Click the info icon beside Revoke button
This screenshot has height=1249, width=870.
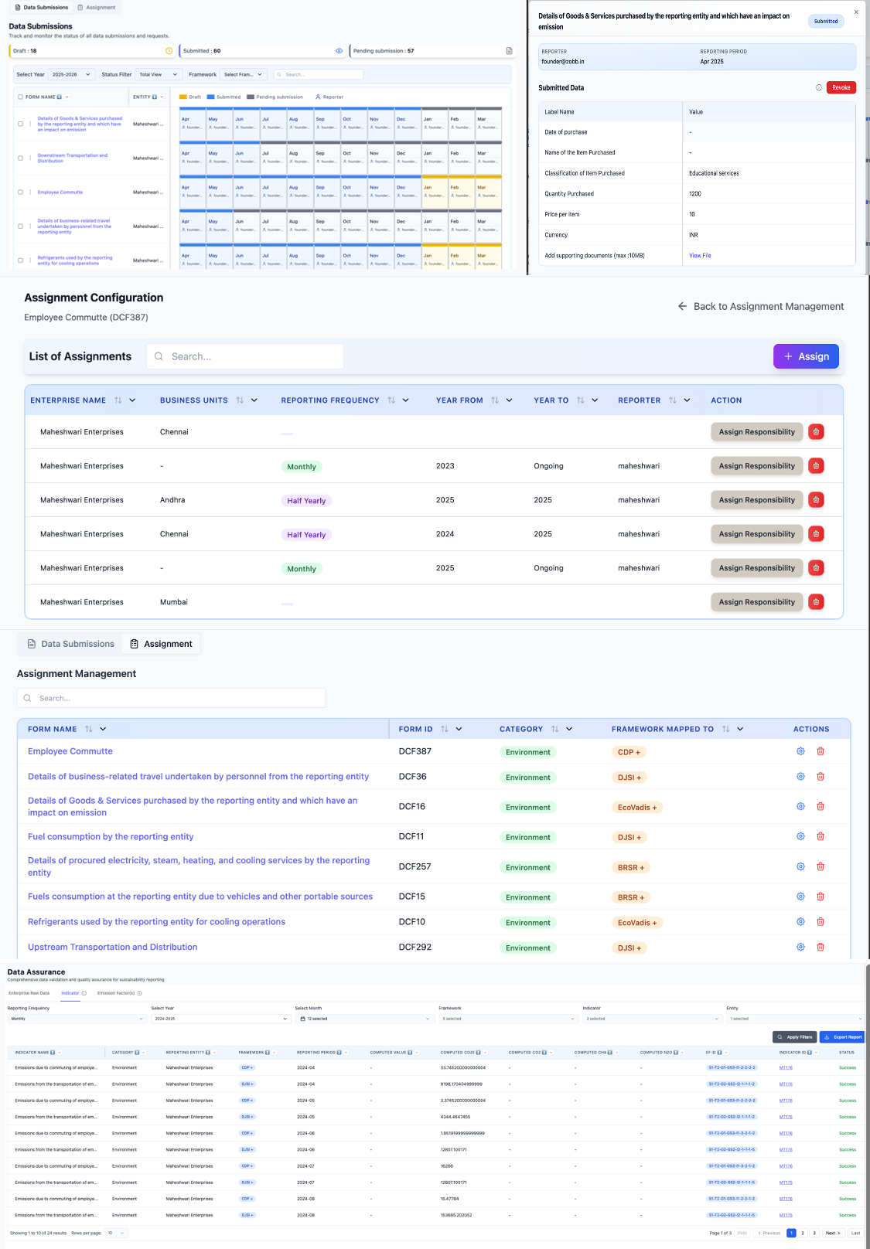point(819,87)
